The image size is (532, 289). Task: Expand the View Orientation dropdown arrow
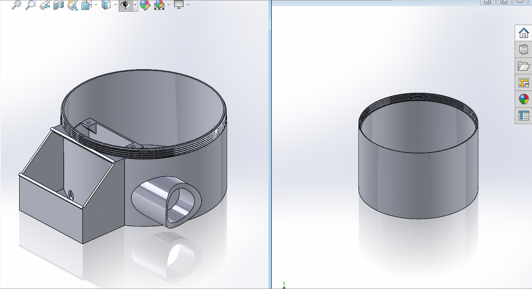point(96,5)
